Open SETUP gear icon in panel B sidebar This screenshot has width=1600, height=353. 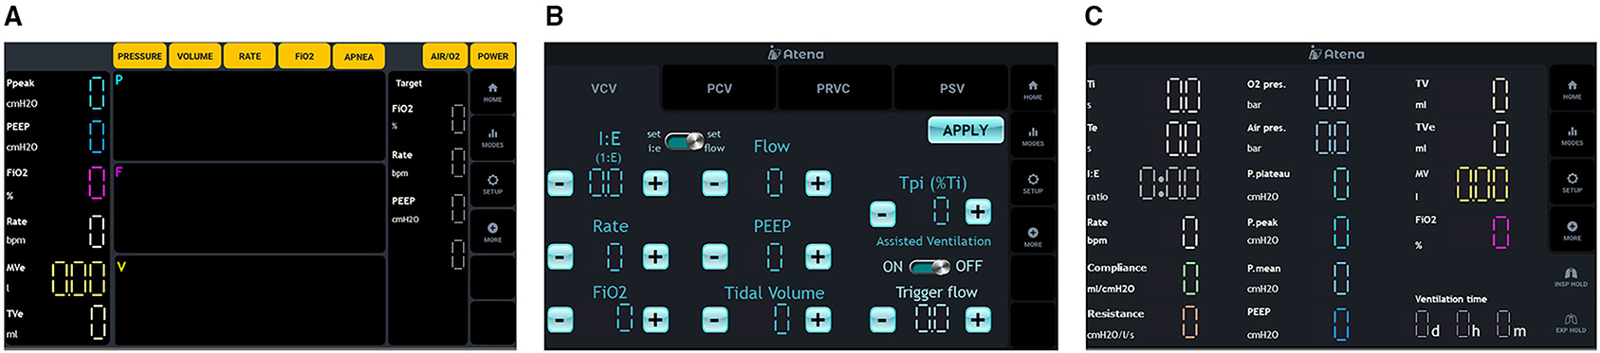(1033, 184)
